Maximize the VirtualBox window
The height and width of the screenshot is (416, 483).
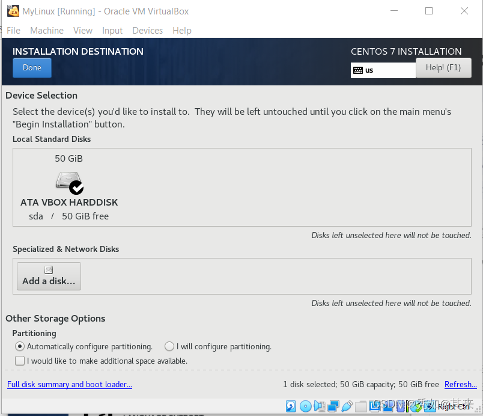click(x=429, y=11)
